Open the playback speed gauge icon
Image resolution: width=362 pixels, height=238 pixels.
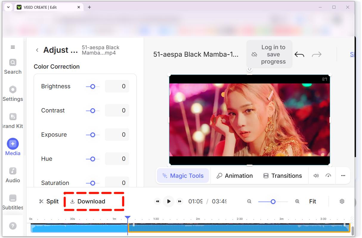click(328, 176)
